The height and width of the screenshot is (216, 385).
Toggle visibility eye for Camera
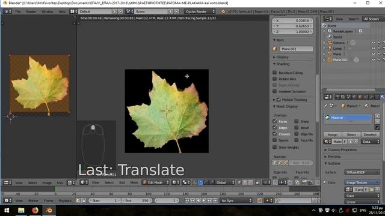point(374,43)
